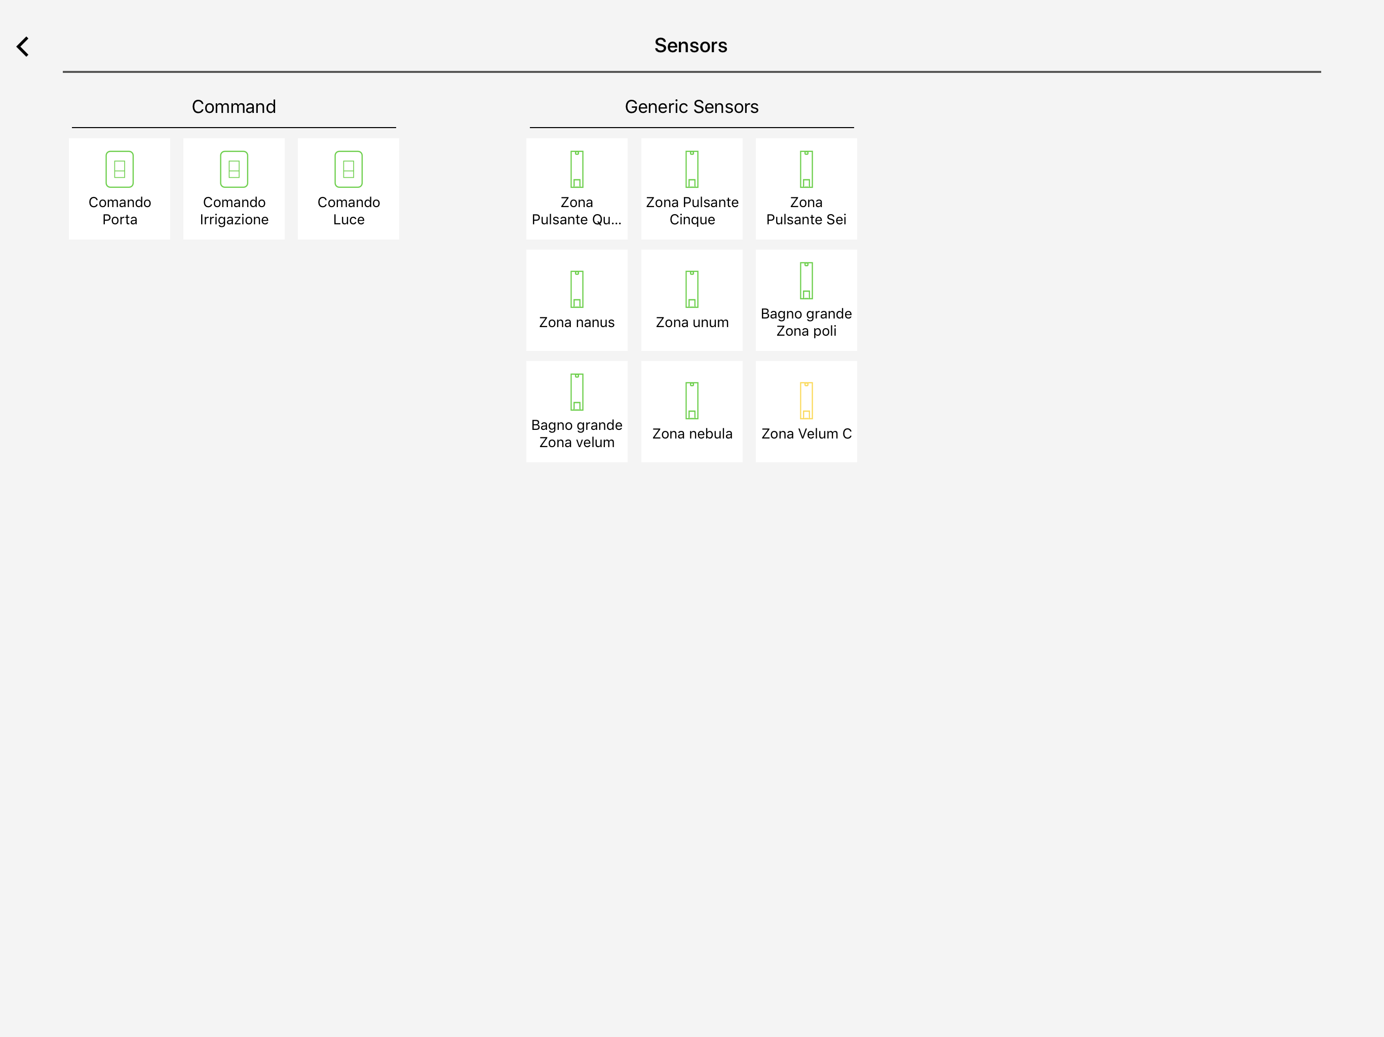Click the Sensors page title

point(691,46)
